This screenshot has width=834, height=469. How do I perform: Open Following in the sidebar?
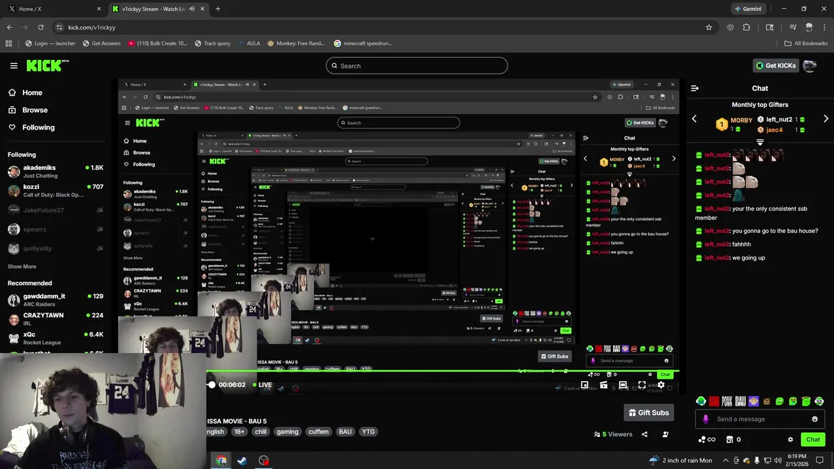point(31,128)
